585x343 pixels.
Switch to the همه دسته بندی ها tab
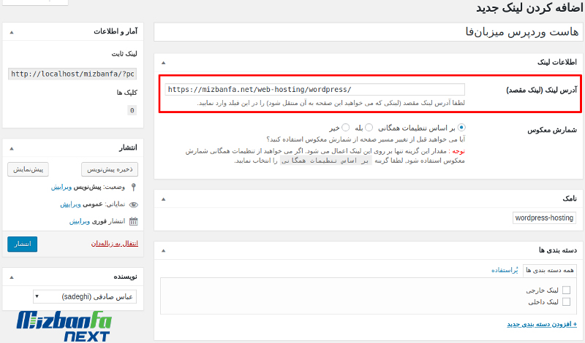pos(550,270)
